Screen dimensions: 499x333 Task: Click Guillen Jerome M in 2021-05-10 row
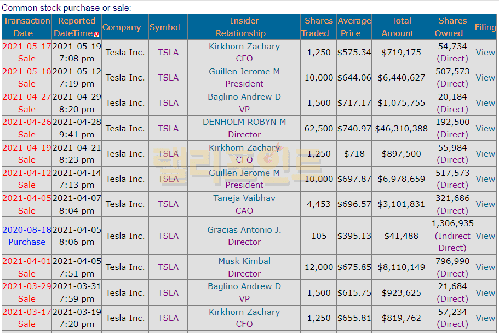point(244,72)
